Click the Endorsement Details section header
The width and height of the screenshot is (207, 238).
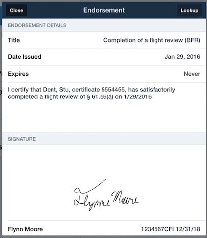(37, 25)
